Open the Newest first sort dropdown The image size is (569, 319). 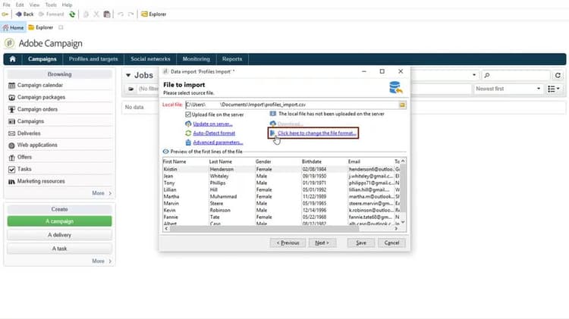point(508,89)
